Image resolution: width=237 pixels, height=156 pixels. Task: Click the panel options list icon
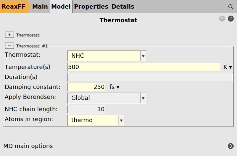[x=222, y=19]
